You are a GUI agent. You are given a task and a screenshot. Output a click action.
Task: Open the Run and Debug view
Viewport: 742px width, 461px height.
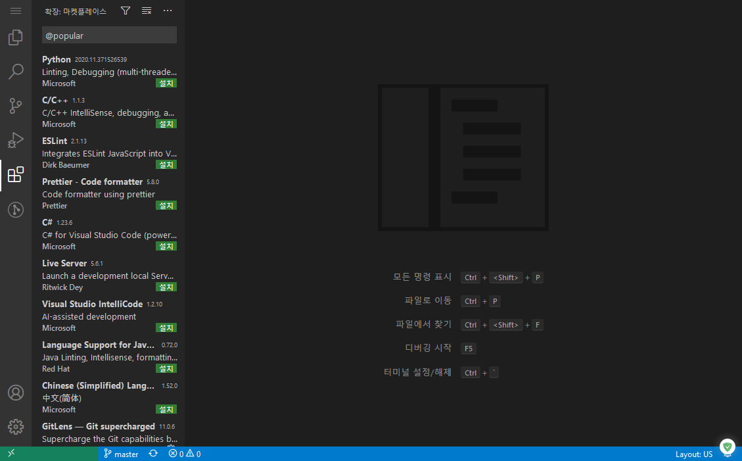click(16, 140)
